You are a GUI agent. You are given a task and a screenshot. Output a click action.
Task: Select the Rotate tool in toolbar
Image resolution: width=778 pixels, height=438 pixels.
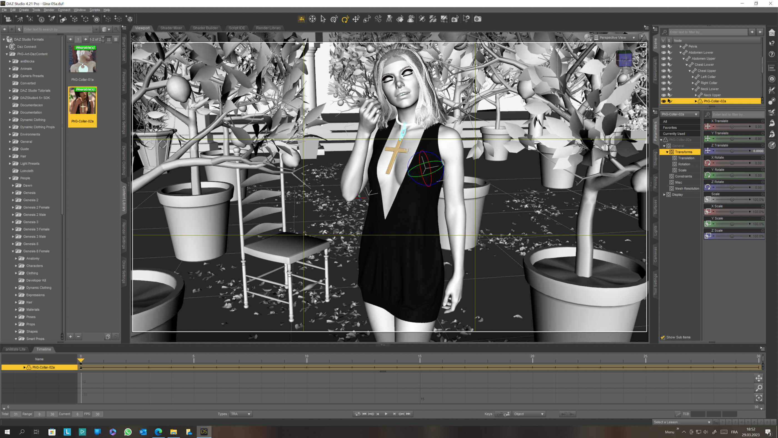345,19
